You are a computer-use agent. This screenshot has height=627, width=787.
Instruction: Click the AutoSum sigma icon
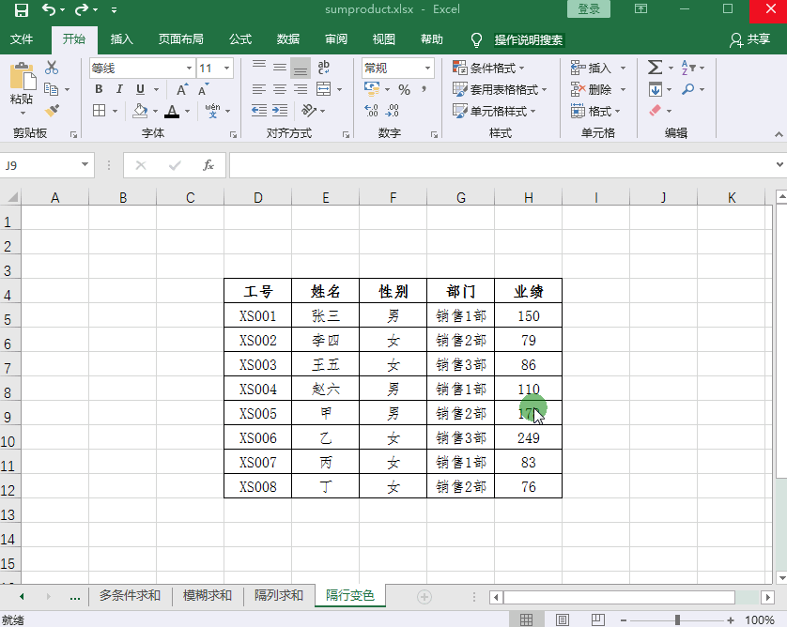tap(655, 68)
